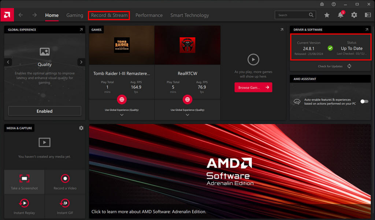Click the Search input field
Viewport: 375px width, 220px height.
point(292,15)
